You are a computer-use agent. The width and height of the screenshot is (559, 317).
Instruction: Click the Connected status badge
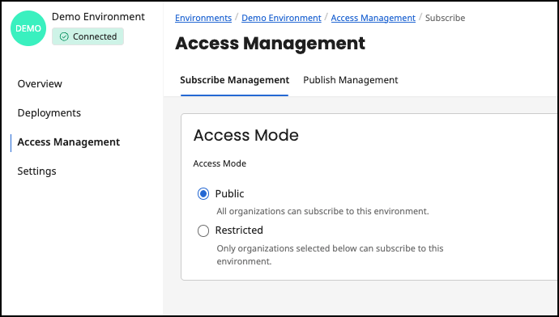pyautogui.click(x=87, y=36)
